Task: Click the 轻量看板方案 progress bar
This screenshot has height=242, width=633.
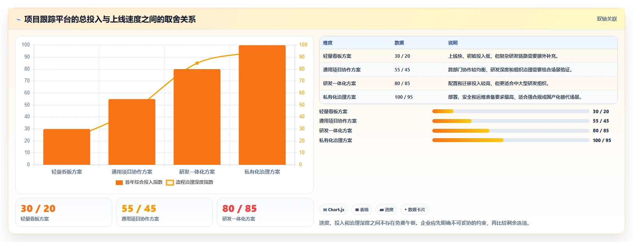Action: tap(511, 111)
